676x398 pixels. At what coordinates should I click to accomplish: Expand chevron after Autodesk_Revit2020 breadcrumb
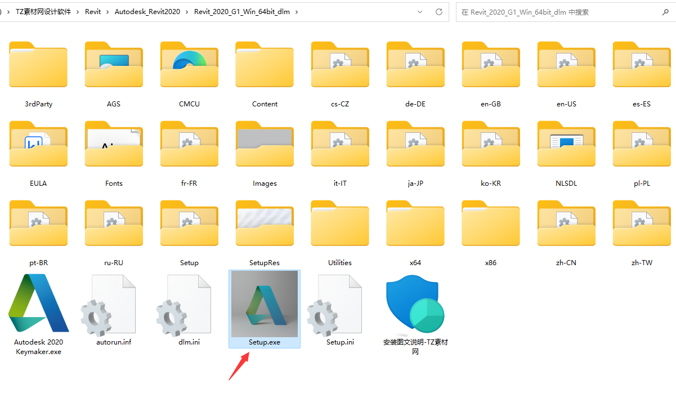[187, 12]
